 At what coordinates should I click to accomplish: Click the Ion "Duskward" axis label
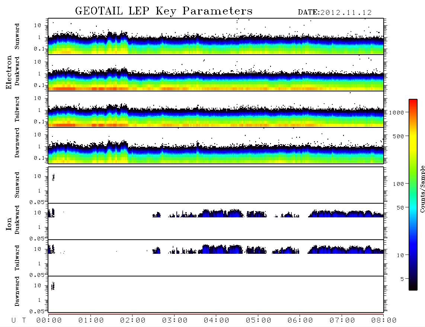[17, 220]
